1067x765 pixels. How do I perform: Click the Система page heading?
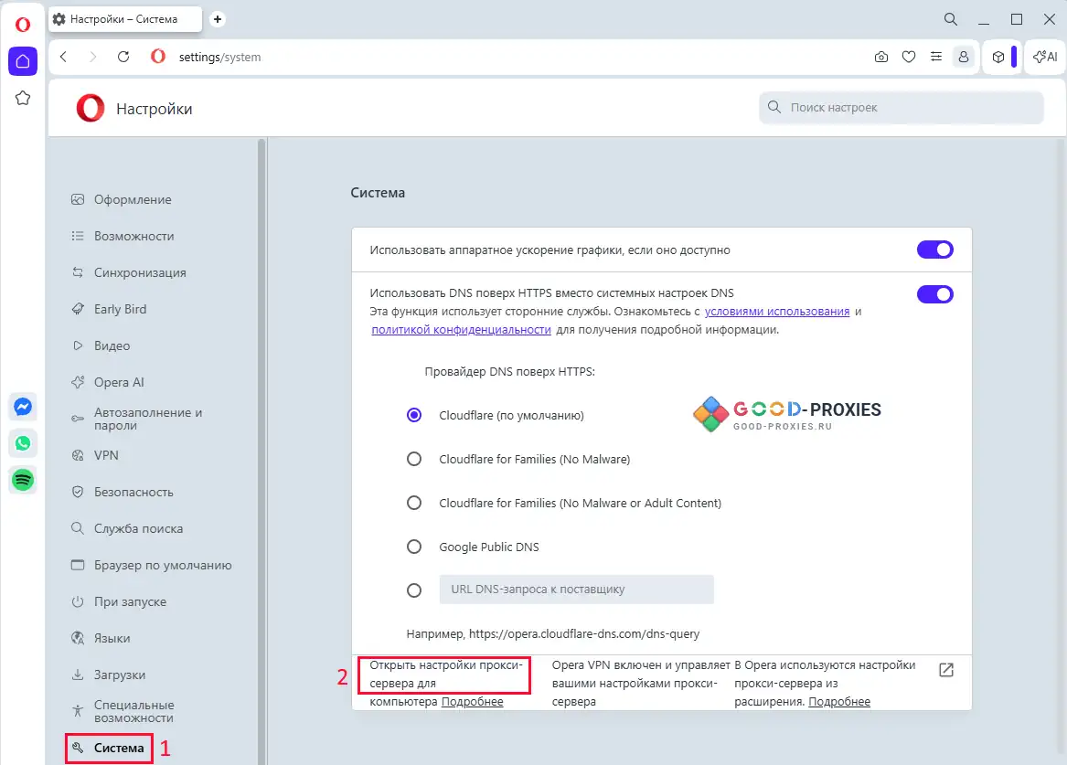(378, 193)
